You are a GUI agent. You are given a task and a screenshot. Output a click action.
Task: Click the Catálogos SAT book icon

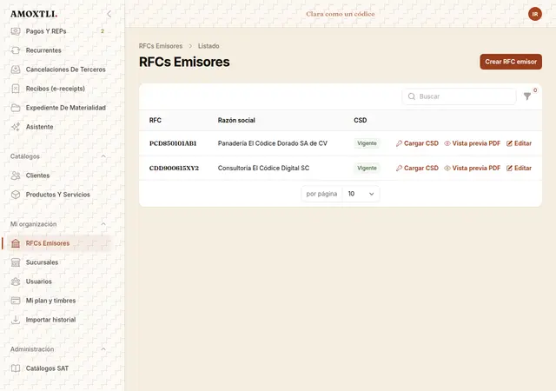16,368
